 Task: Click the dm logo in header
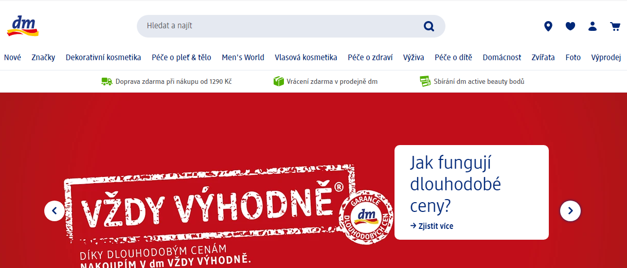click(23, 26)
